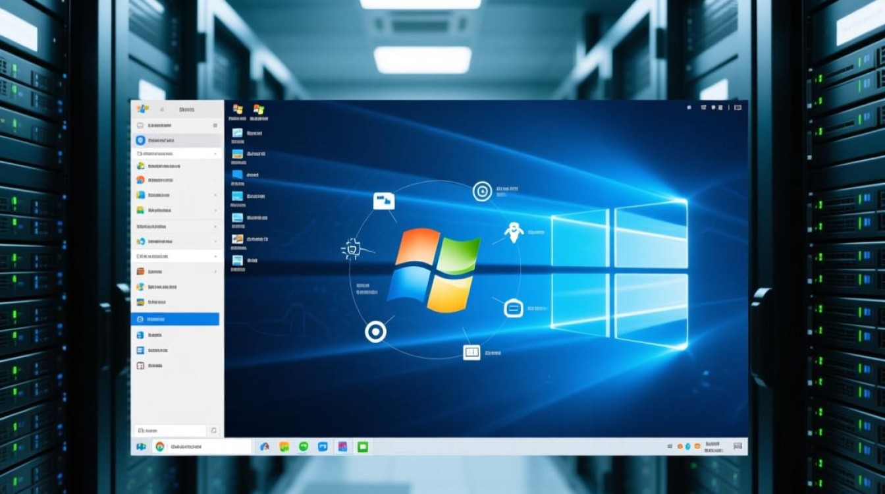Click the search field at the start menu bottom
Screen dimensions: 885x494
pyautogui.click(x=171, y=430)
